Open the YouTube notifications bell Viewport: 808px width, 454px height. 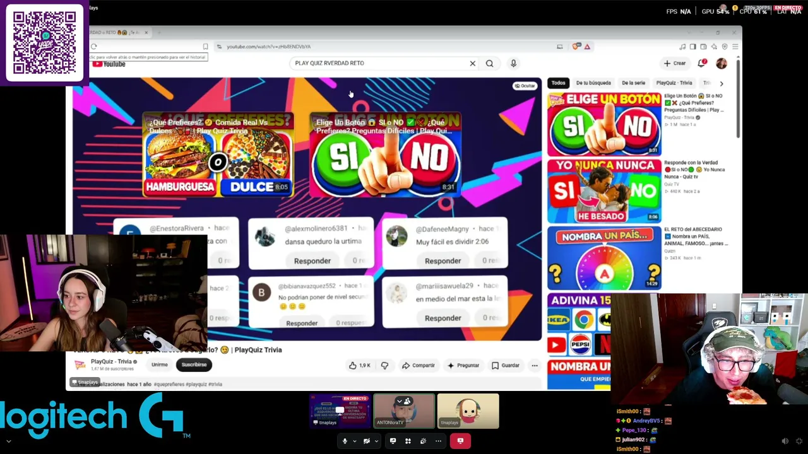702,63
